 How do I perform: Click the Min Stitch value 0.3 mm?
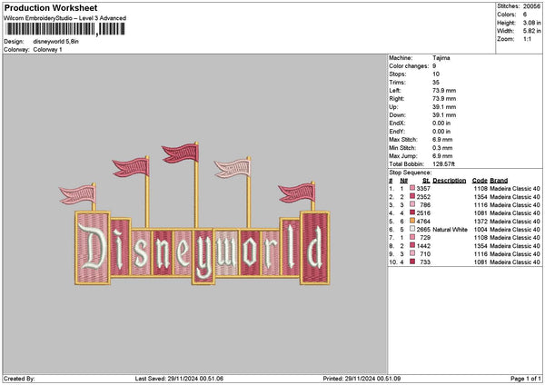(442, 148)
